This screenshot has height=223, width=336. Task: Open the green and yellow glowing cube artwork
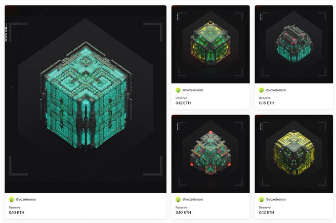(x=210, y=44)
